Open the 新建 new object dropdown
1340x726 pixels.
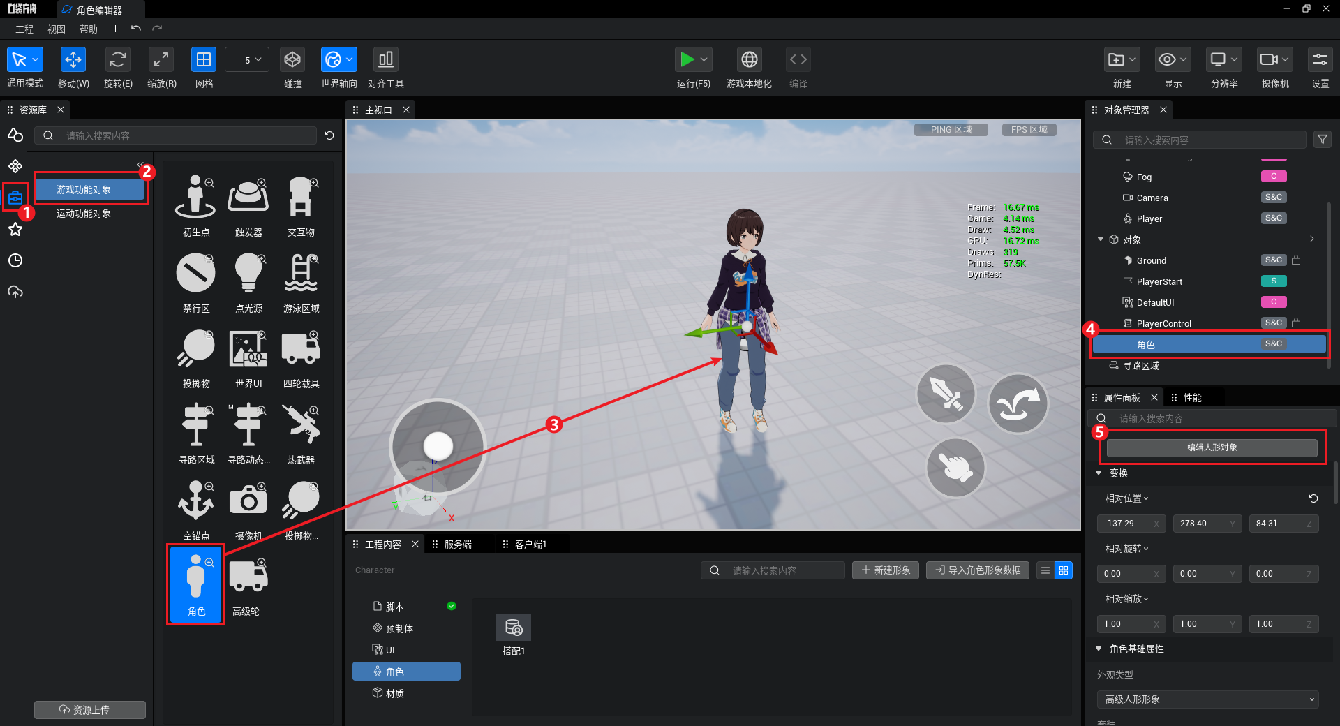coord(1122,60)
